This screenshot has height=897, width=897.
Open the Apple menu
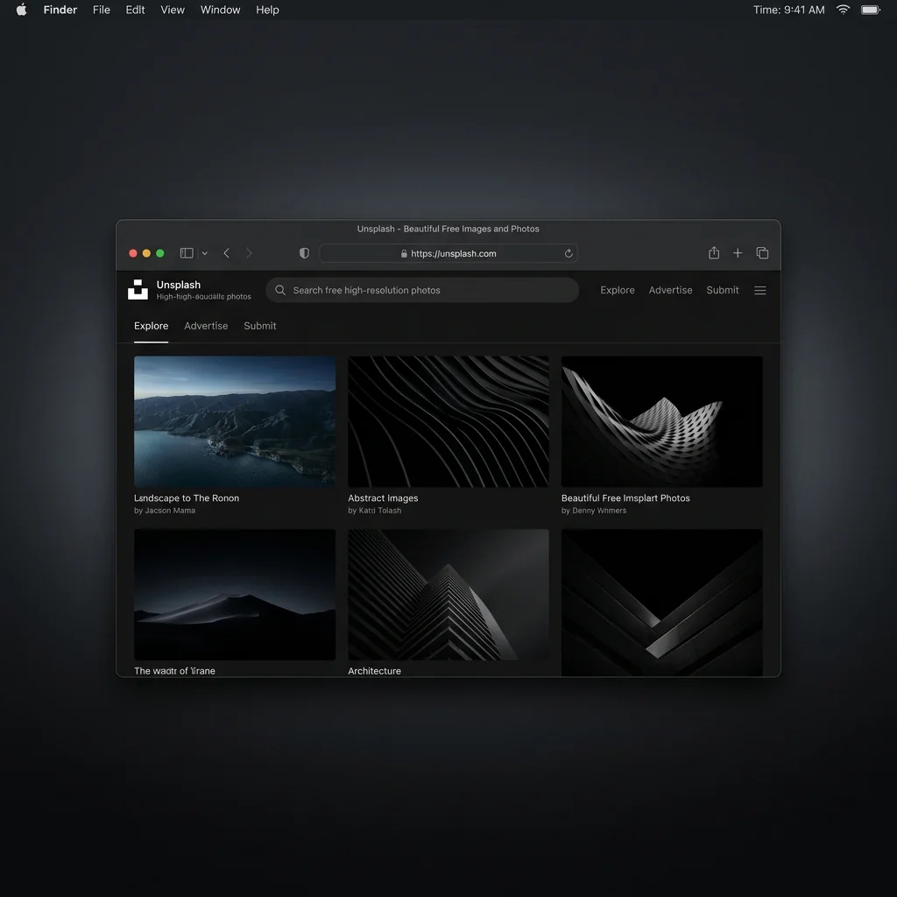pos(22,10)
